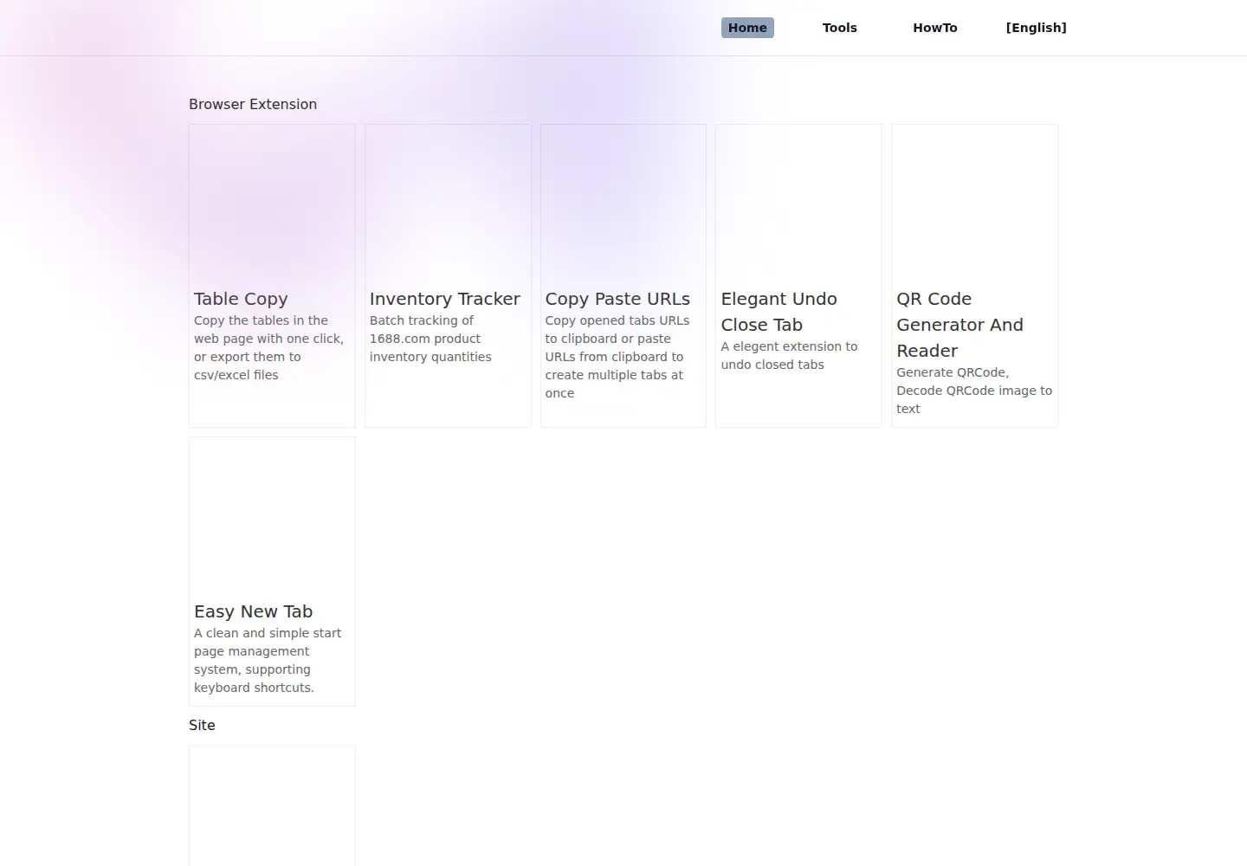Viewport: 1247px width, 866px height.
Task: Click the 'Browser Extension' section heading
Action: tap(253, 104)
